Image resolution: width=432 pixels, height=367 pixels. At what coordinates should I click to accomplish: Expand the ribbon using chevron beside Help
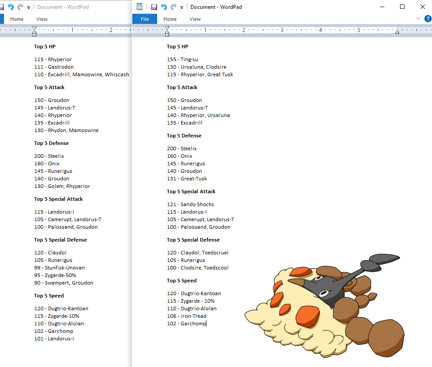[418, 19]
